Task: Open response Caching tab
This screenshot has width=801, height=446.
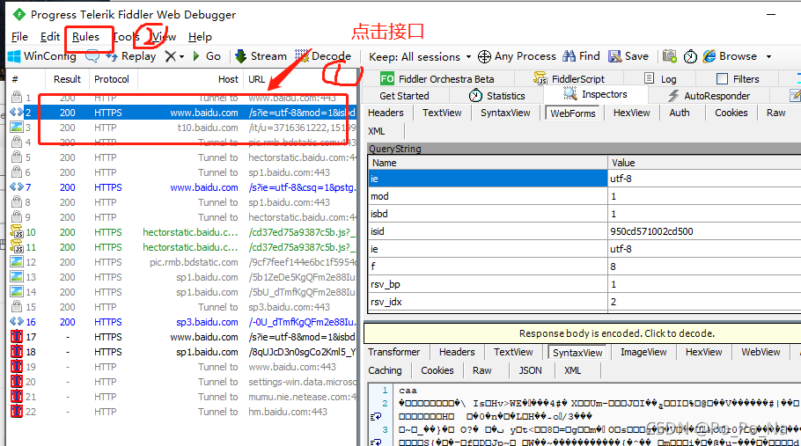Action: click(x=385, y=370)
